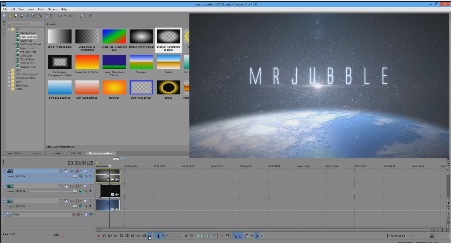Open the Edit tool dropdown arrow
Viewport: 451px width, 243px height.
coord(163,236)
